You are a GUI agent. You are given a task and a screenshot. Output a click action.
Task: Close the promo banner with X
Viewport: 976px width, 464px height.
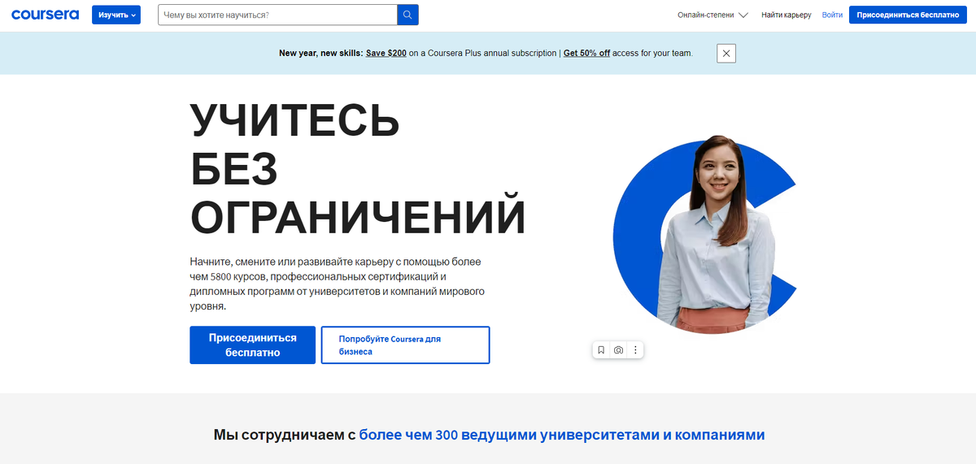[726, 54]
